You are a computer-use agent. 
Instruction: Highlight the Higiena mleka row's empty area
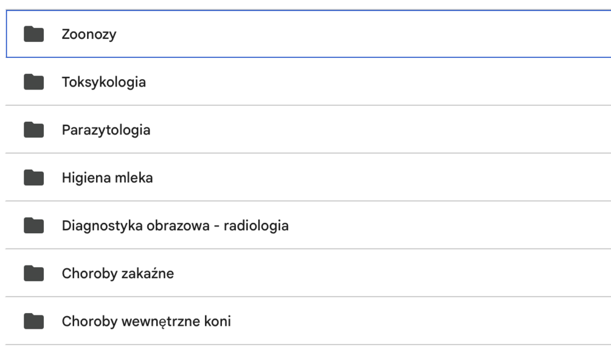coord(395,178)
